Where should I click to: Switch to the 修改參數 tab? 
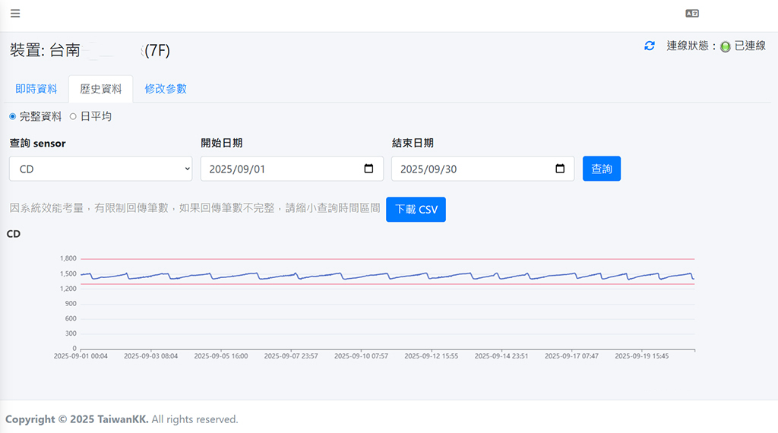point(166,89)
